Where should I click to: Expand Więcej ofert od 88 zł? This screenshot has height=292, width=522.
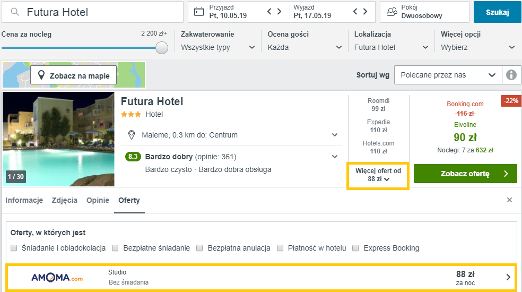378,175
